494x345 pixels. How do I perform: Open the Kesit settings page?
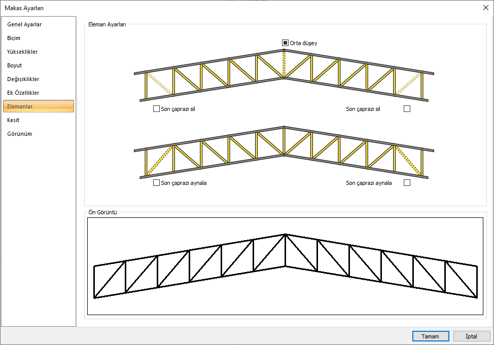[x=13, y=120]
